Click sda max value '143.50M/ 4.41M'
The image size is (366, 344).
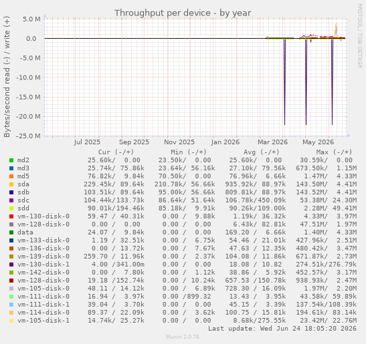(327, 184)
